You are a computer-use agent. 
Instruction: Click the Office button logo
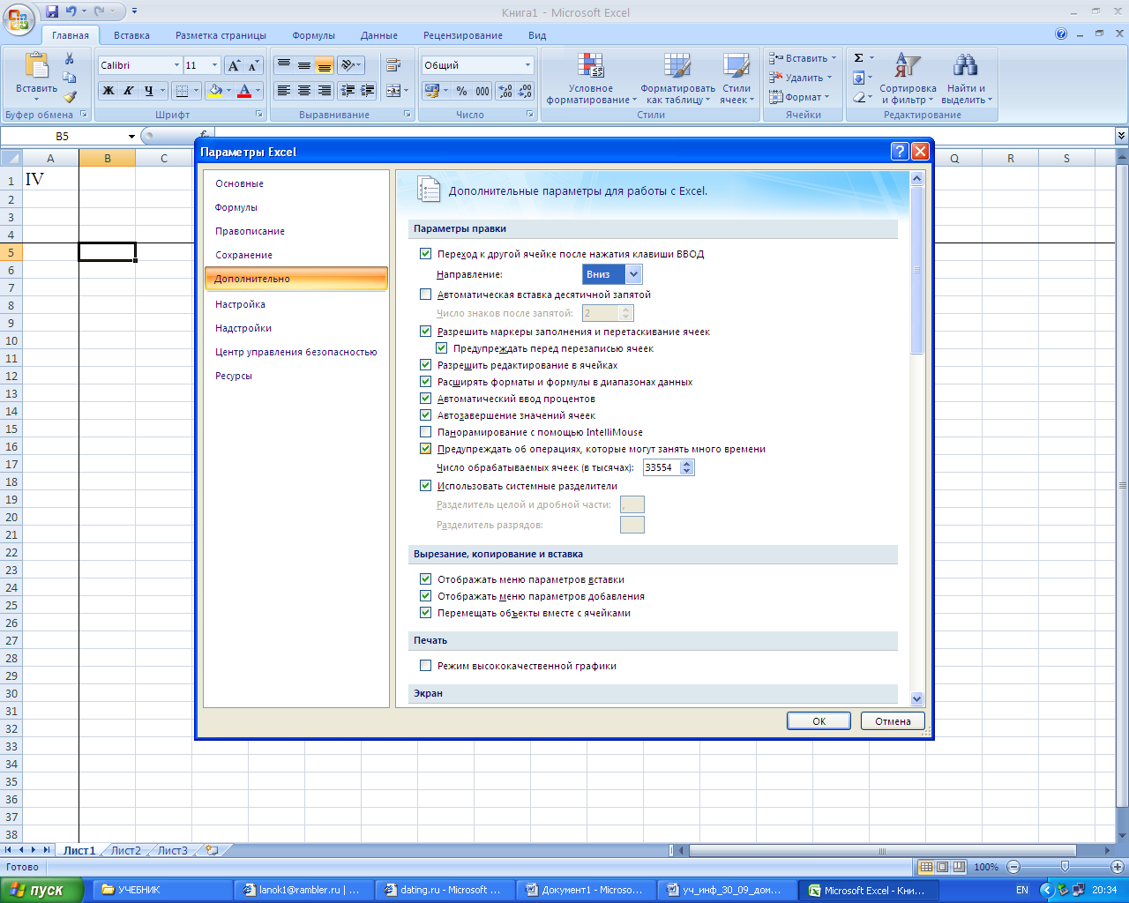point(18,19)
